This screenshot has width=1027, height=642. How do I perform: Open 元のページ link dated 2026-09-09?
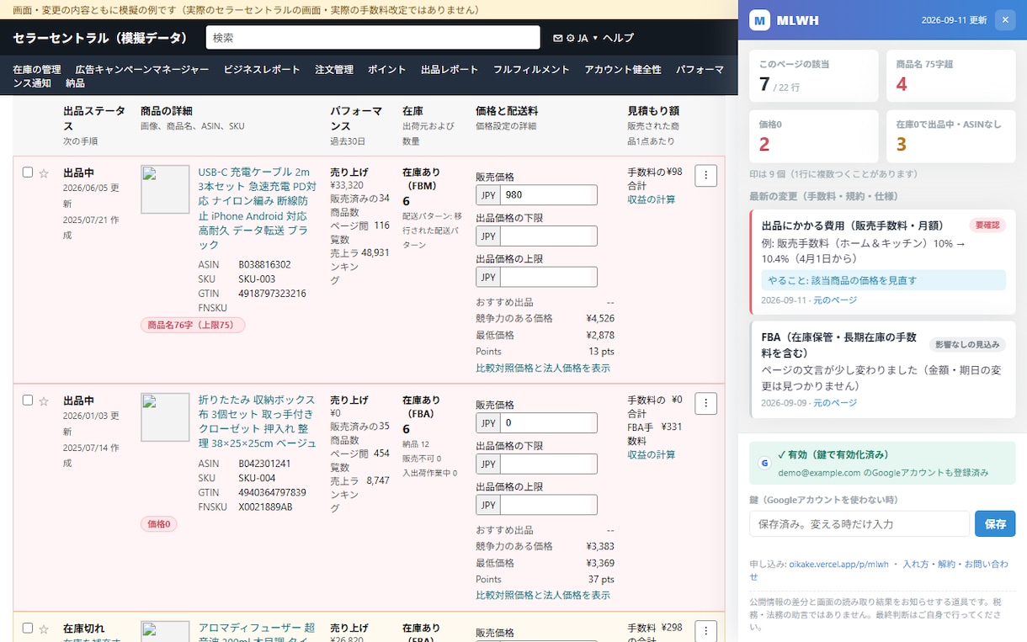835,403
